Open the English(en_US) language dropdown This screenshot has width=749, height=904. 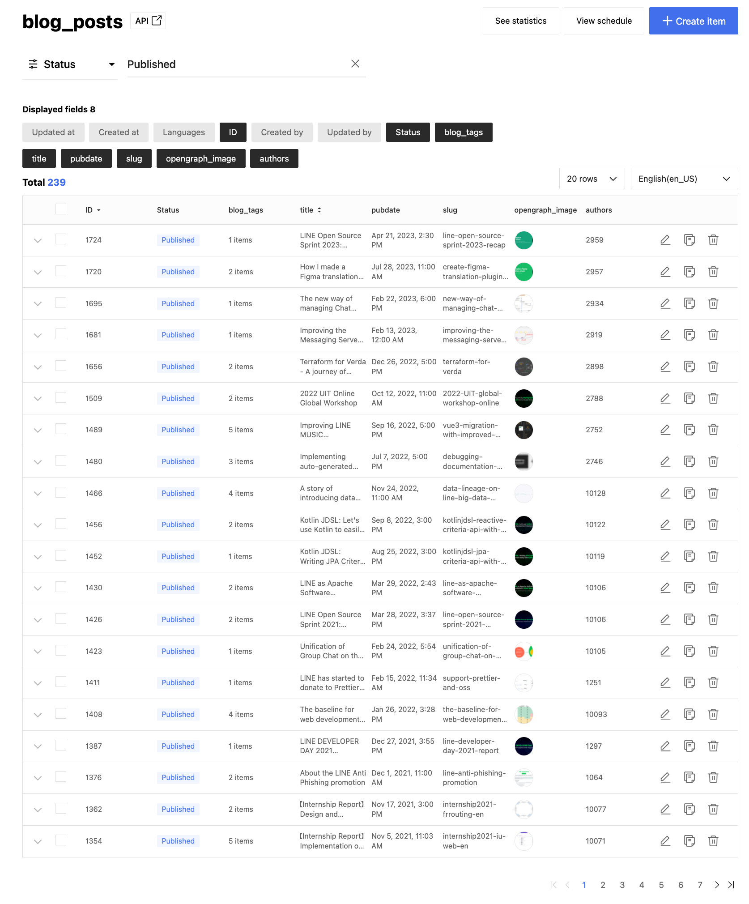[x=684, y=179]
